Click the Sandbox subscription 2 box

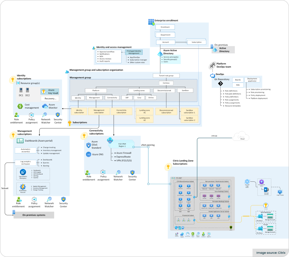point(189,119)
